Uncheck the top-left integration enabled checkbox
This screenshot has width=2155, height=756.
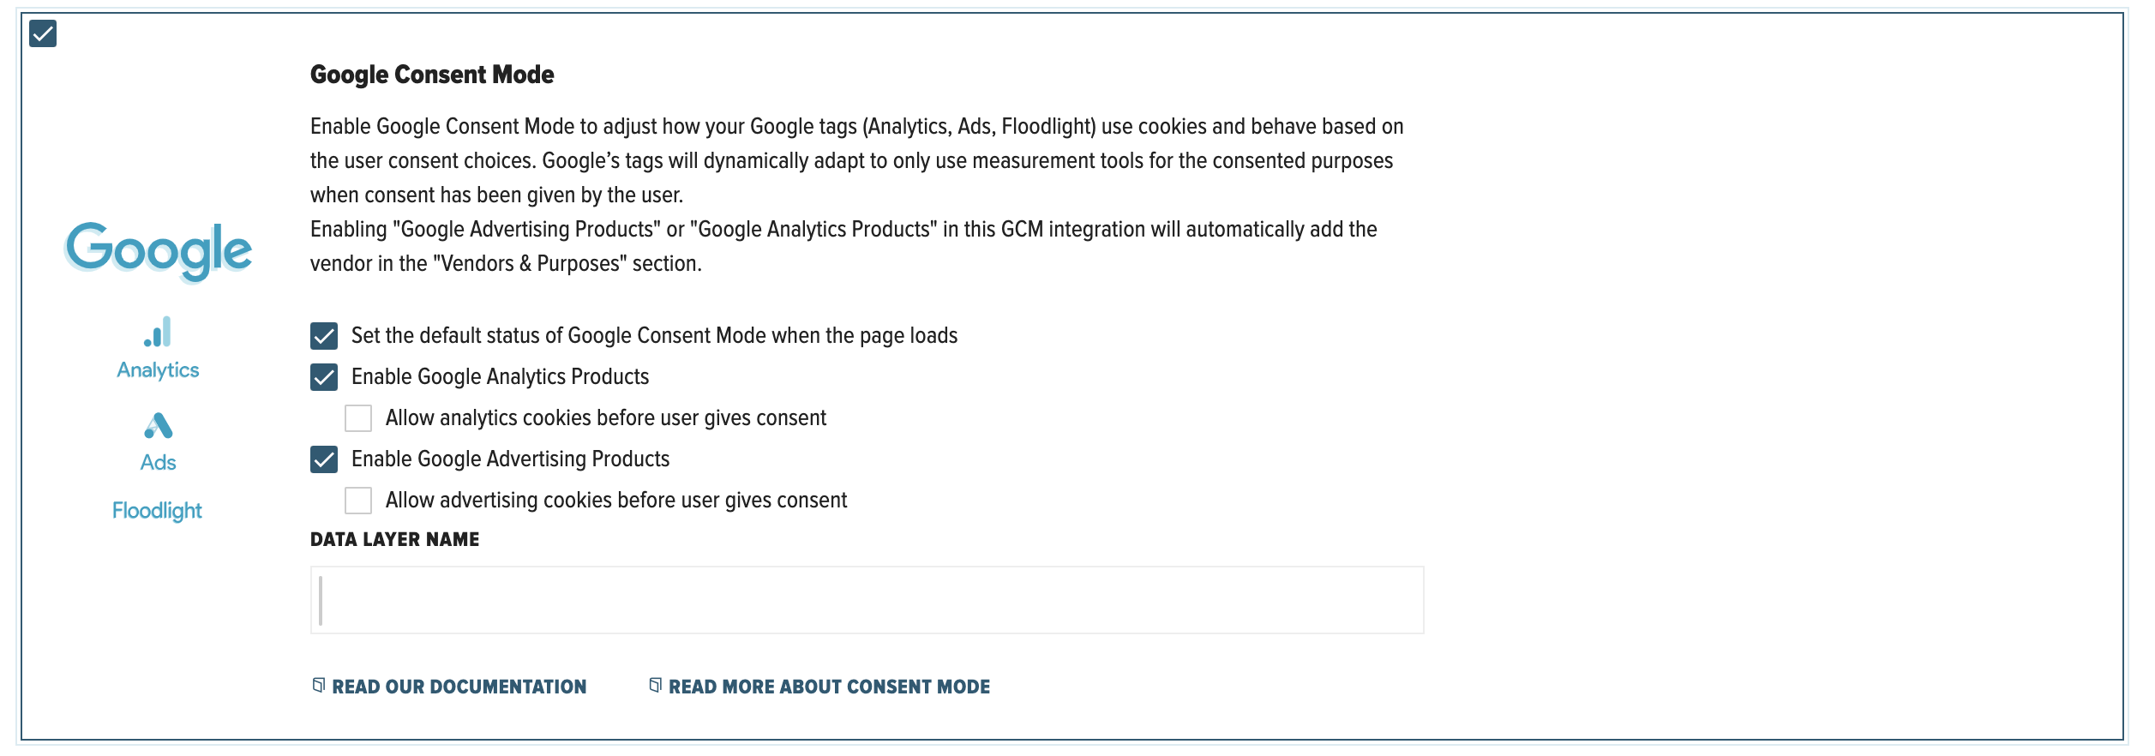point(43,34)
